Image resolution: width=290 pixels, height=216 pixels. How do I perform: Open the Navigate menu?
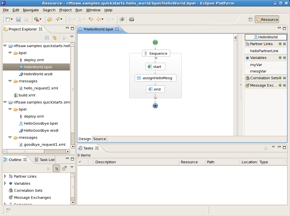coord(31,10)
